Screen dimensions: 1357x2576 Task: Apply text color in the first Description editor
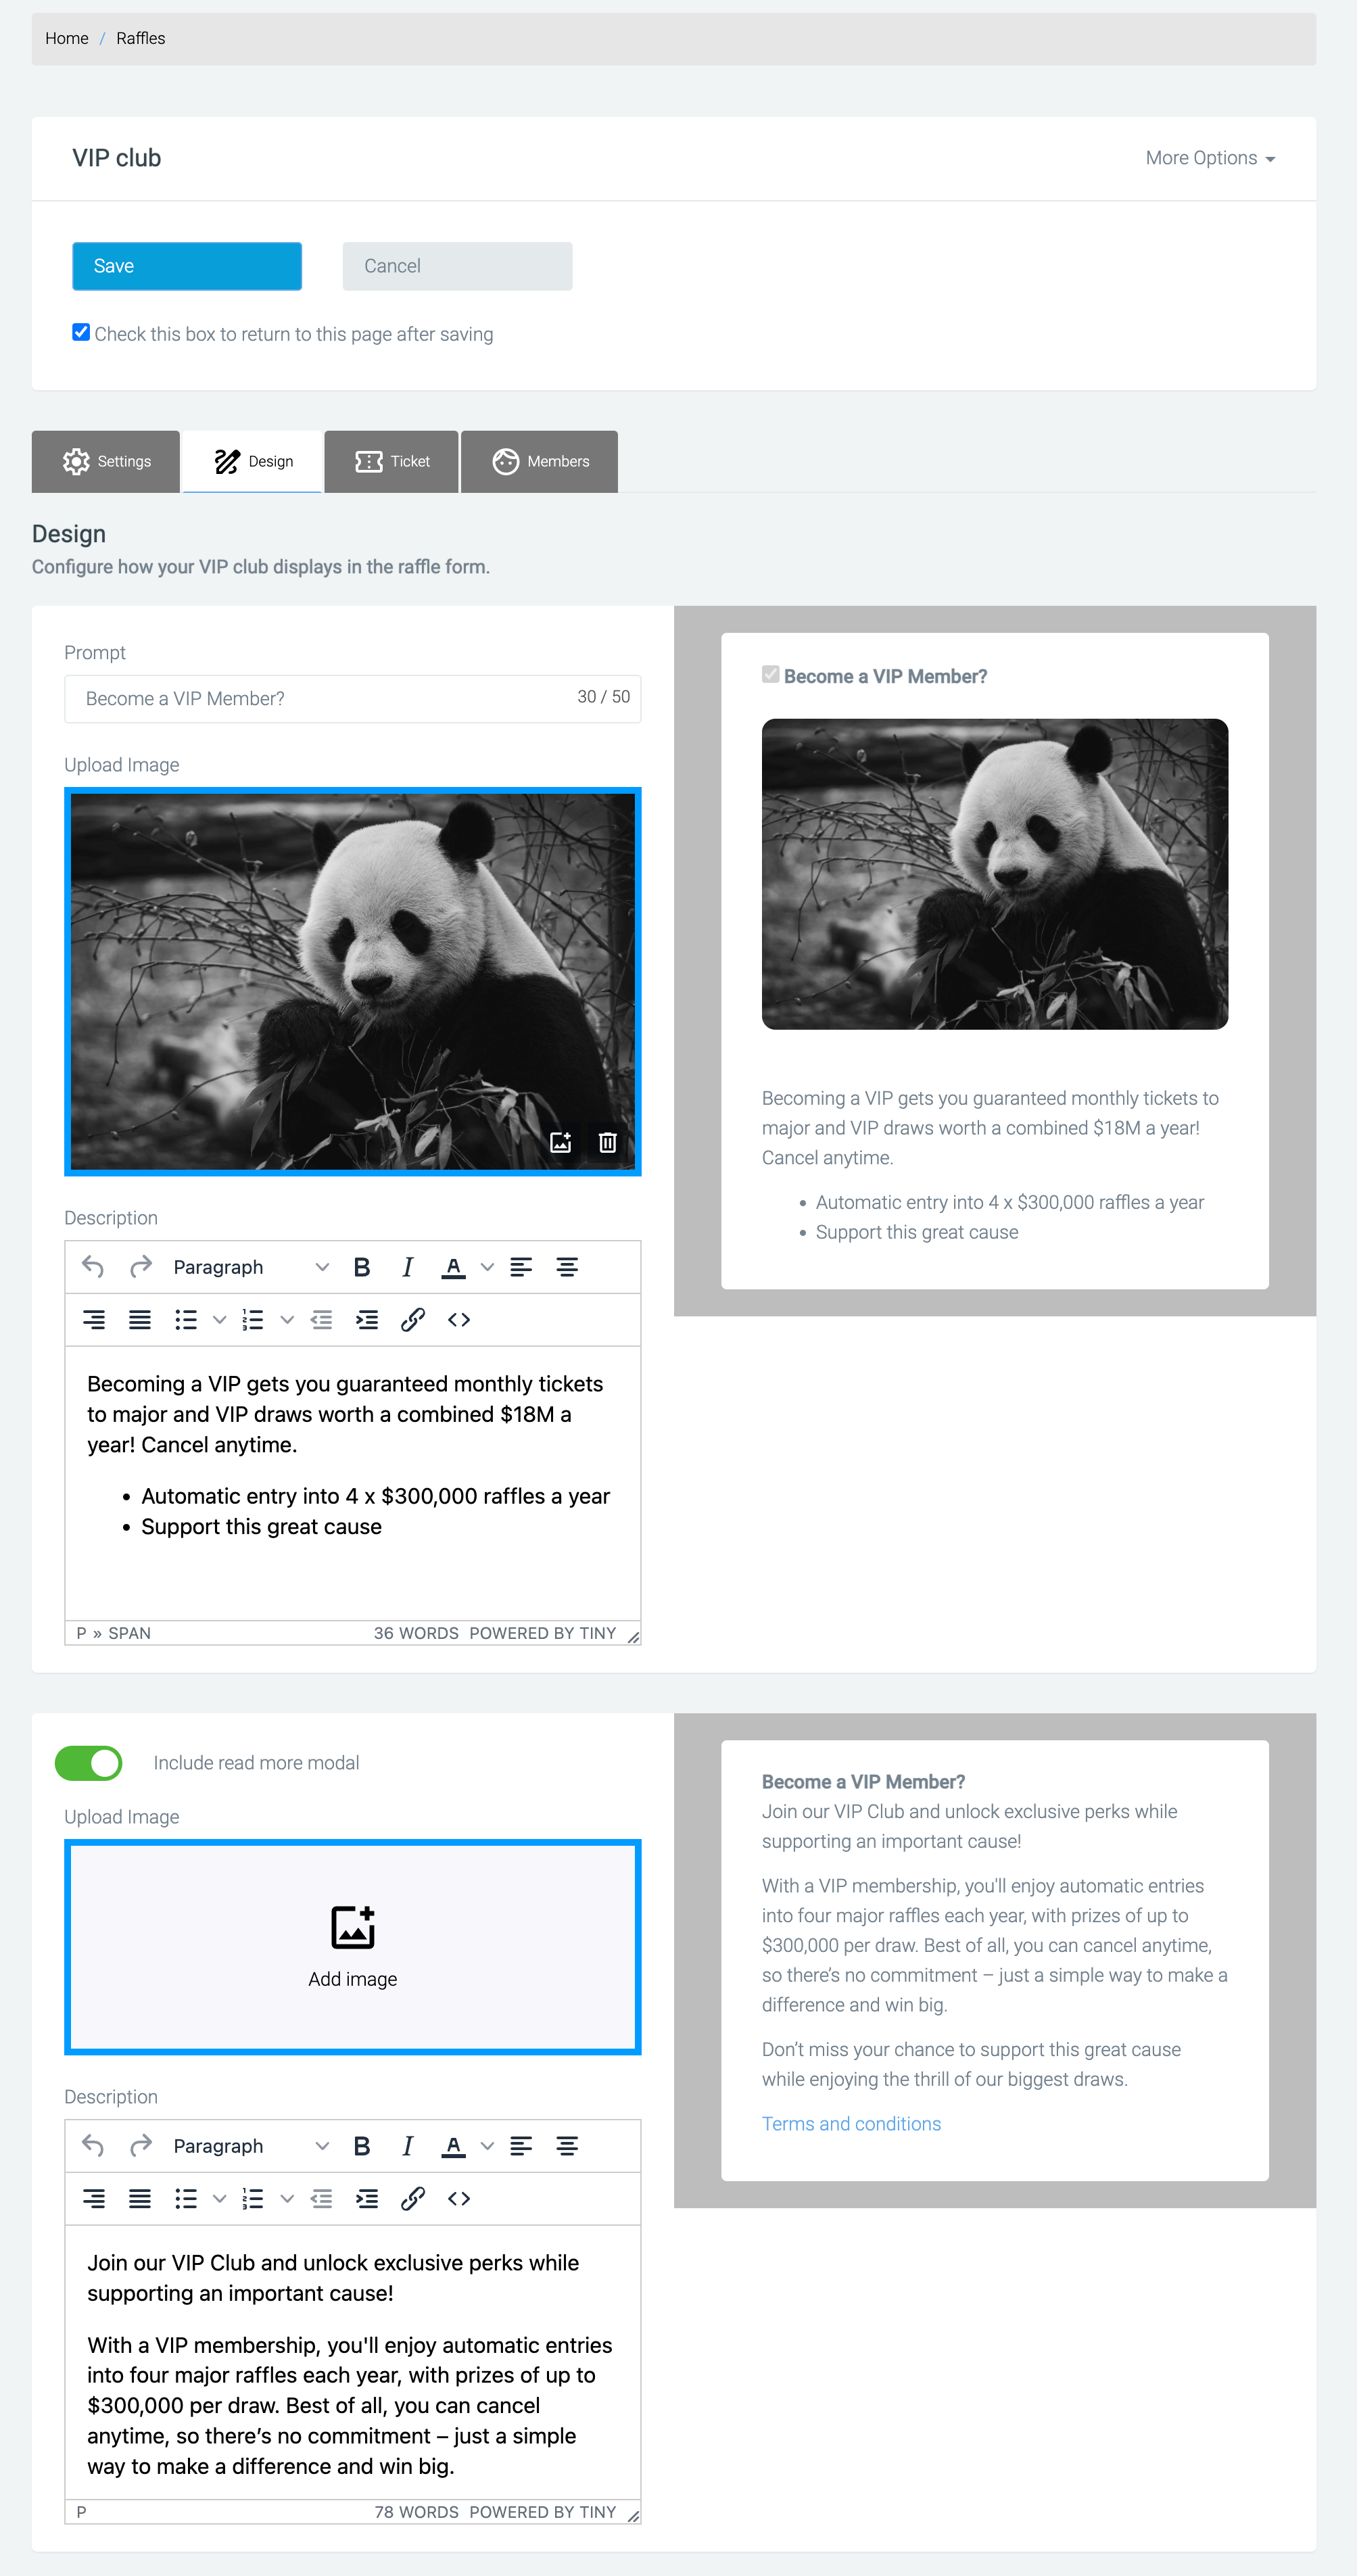(453, 1267)
